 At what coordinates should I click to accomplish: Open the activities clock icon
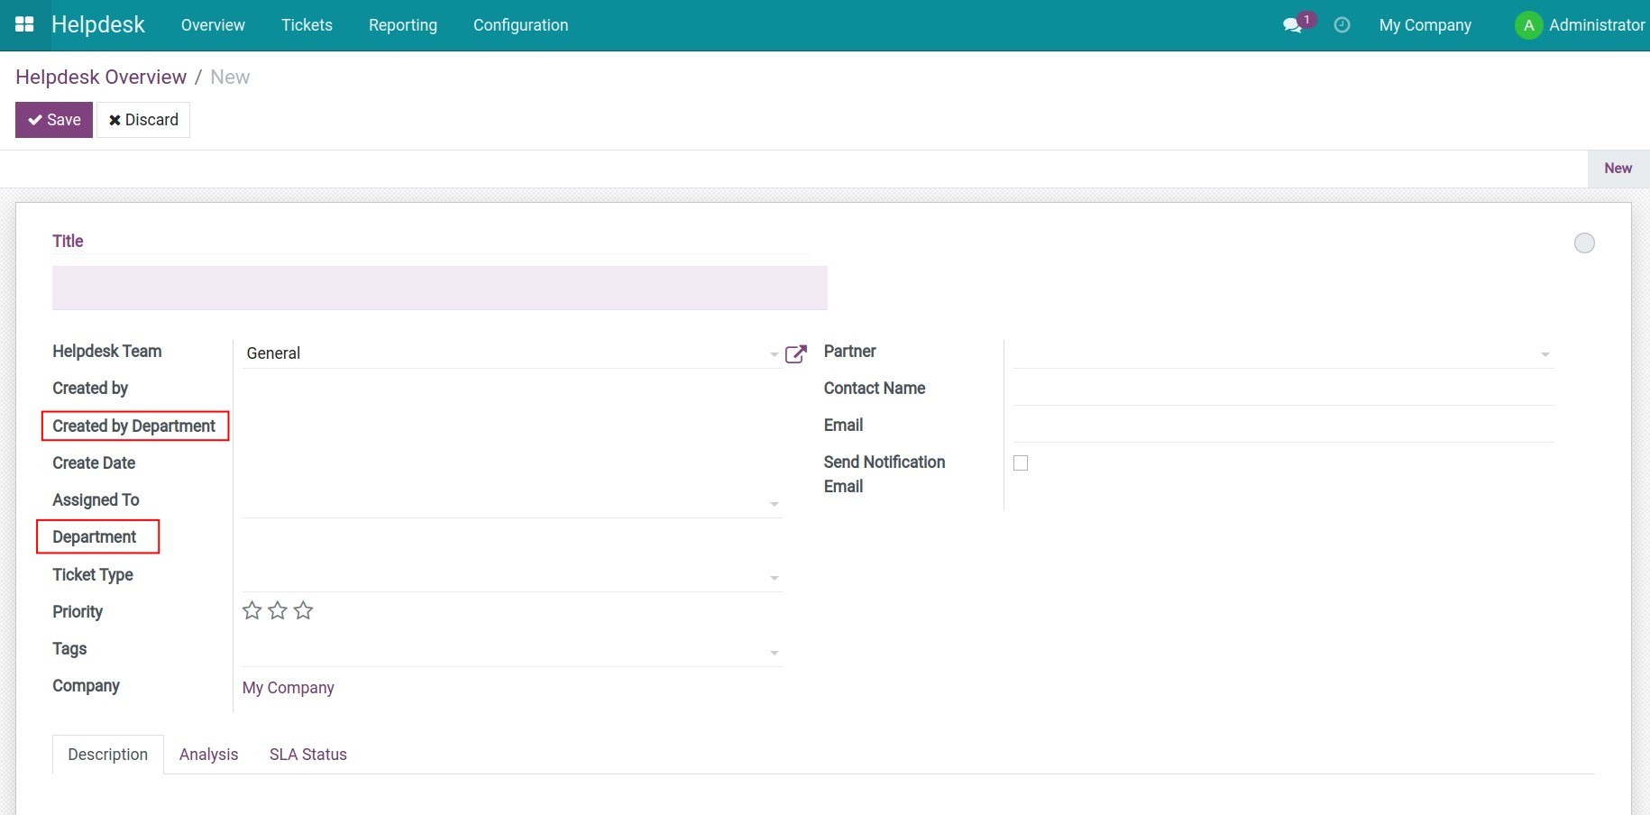pyautogui.click(x=1342, y=25)
